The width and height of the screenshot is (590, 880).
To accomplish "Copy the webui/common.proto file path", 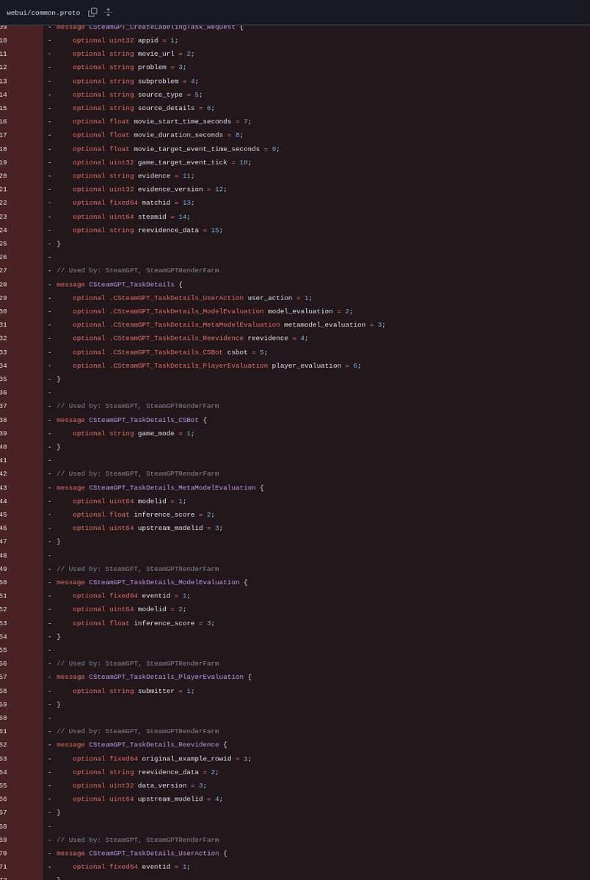I will [x=92, y=12].
